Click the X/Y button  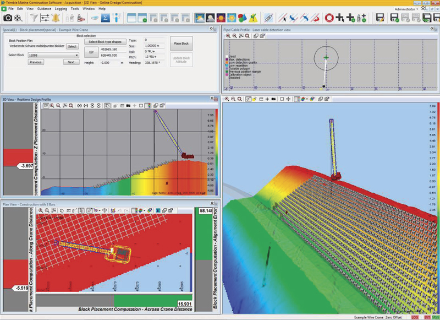pyautogui.click(x=91, y=52)
